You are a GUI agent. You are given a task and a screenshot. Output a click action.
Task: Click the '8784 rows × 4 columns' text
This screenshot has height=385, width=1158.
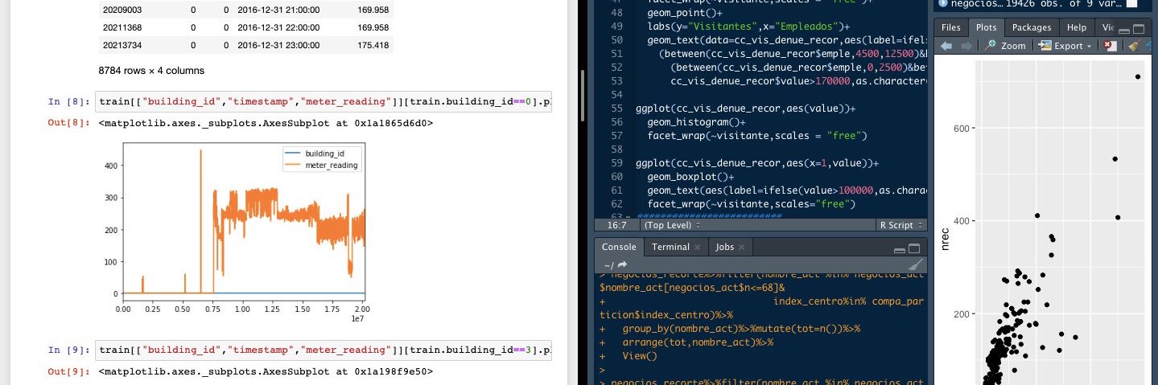tap(151, 71)
